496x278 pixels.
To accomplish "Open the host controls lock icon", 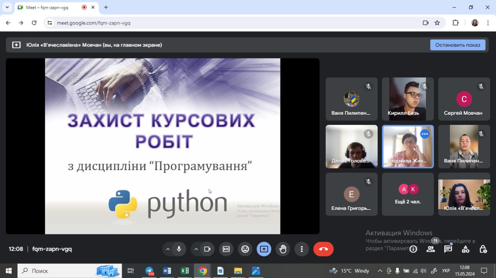I will click(483, 249).
